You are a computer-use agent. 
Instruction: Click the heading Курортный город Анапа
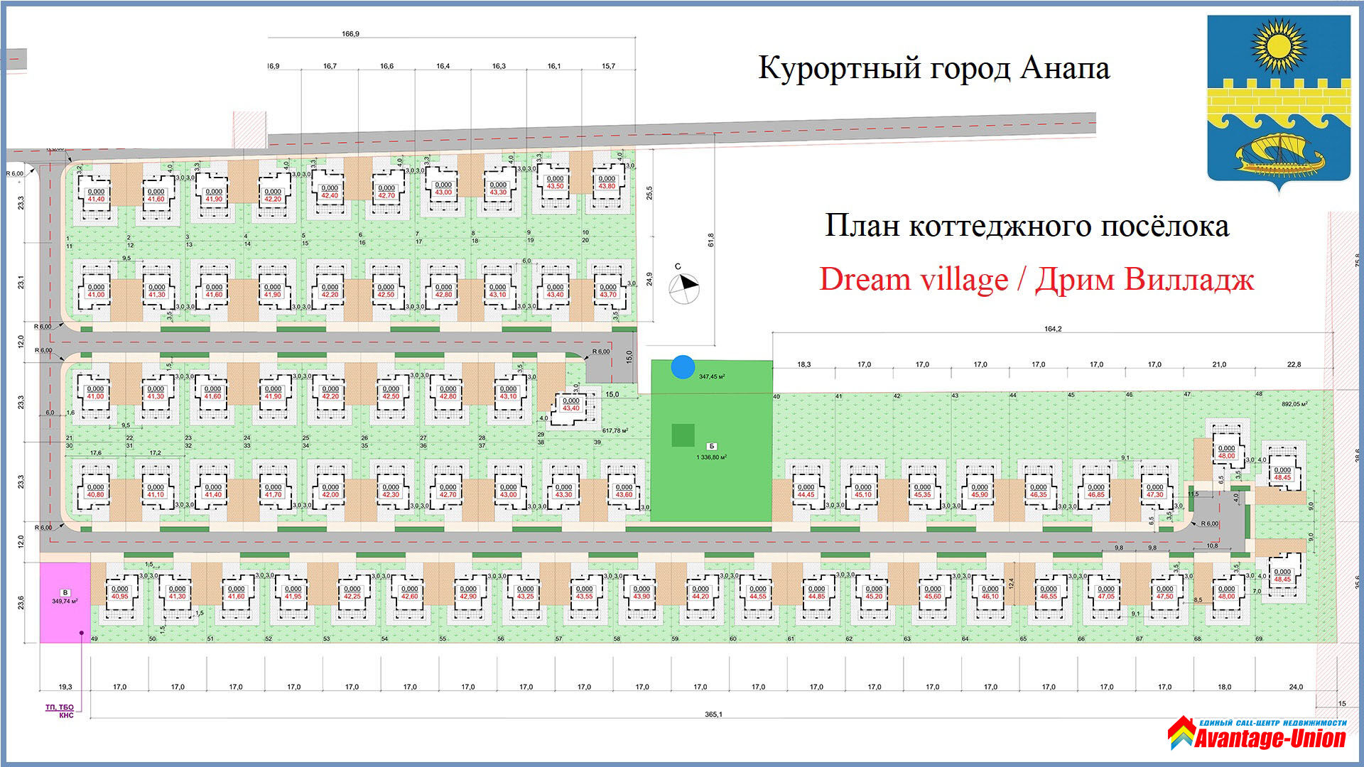coord(934,68)
